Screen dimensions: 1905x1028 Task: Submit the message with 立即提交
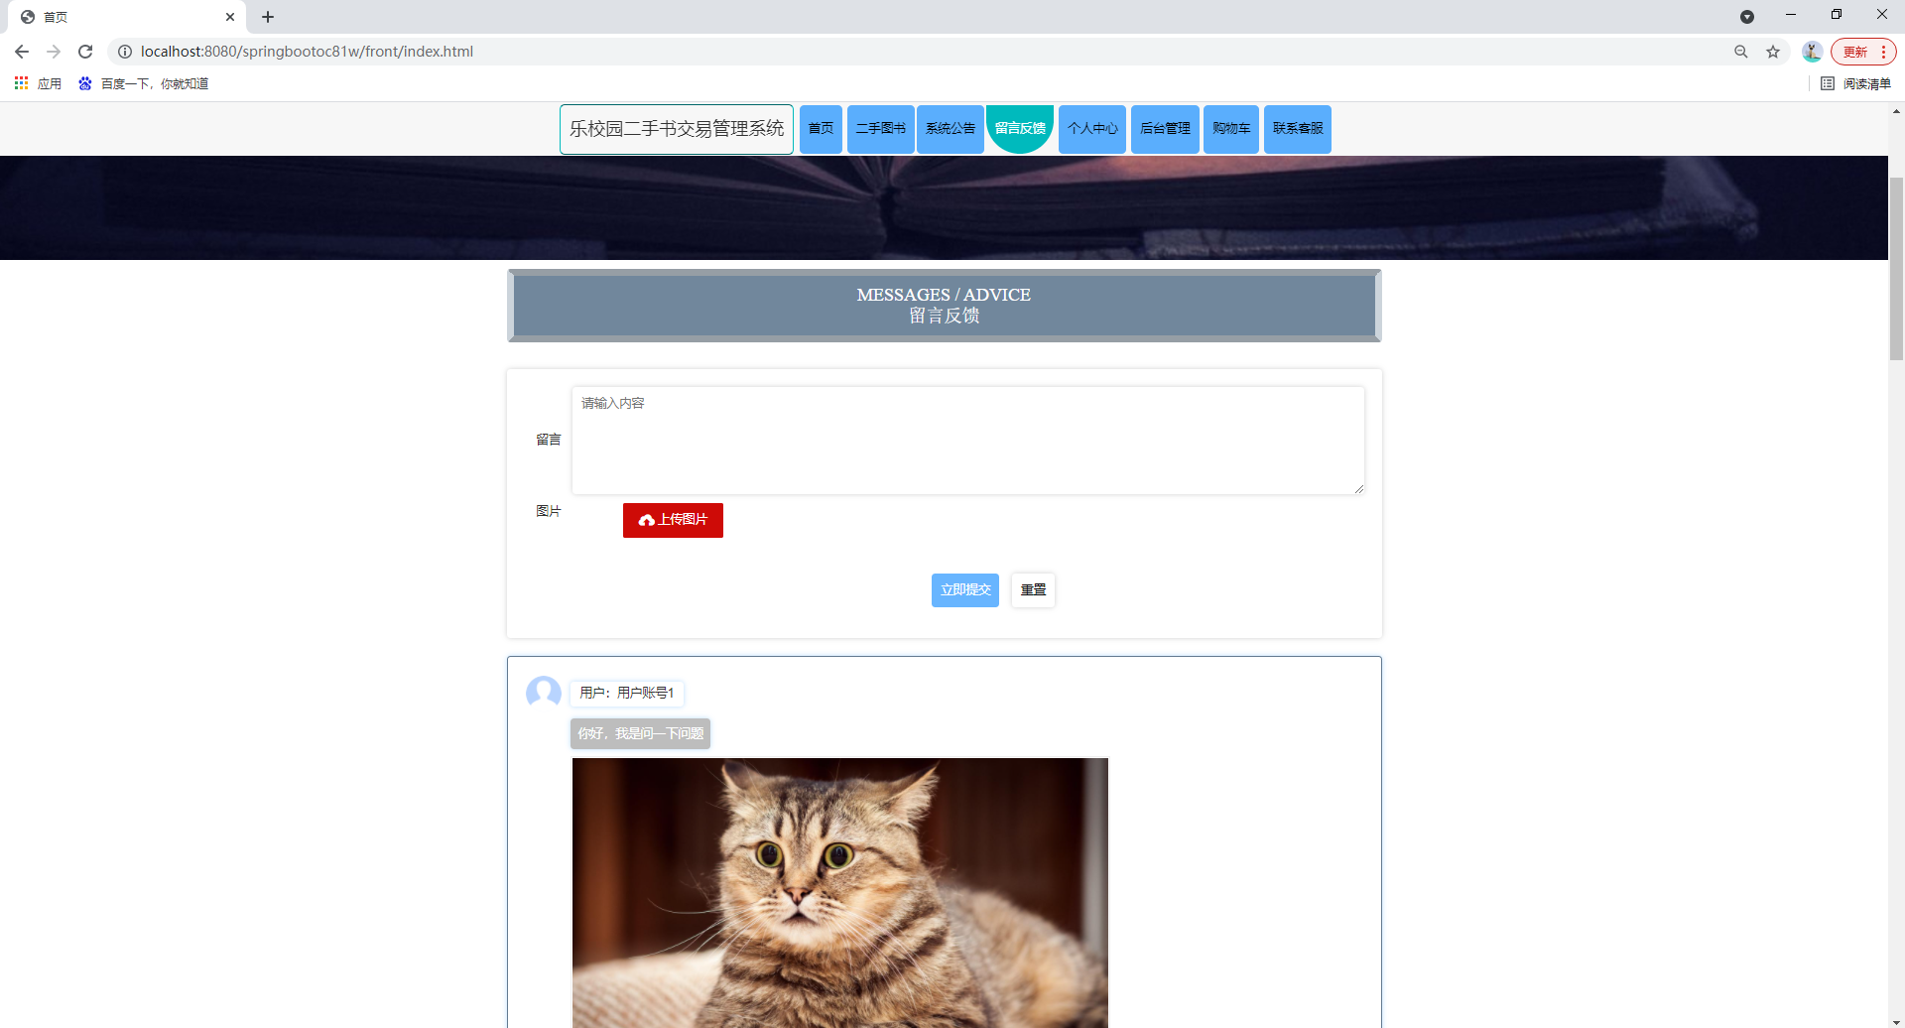tap(965, 590)
